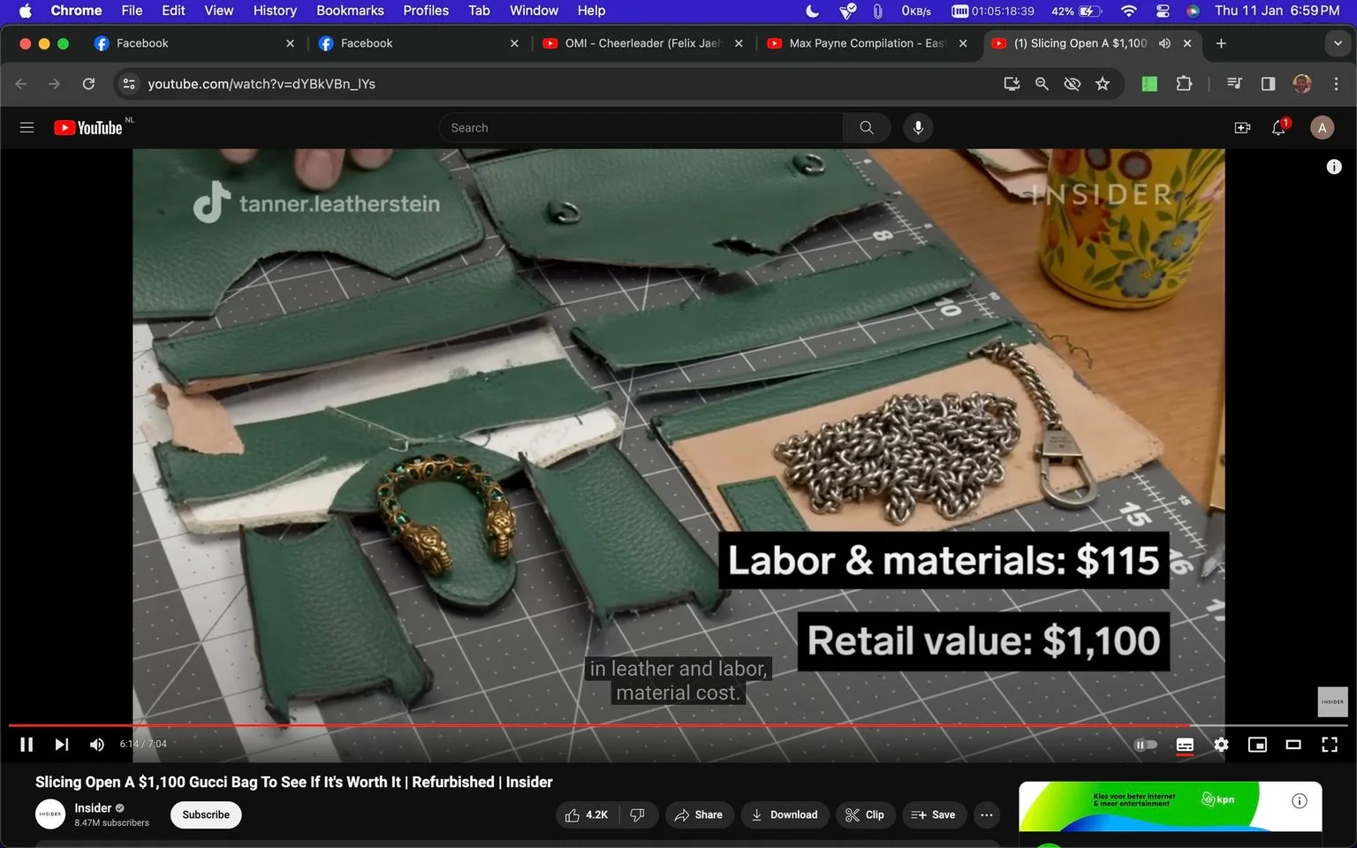This screenshot has width=1357, height=848.
Task: Open the player settings gear
Action: click(1221, 745)
